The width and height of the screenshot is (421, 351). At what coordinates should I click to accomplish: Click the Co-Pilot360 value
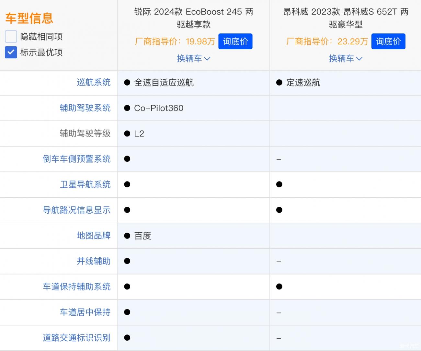[x=159, y=108]
